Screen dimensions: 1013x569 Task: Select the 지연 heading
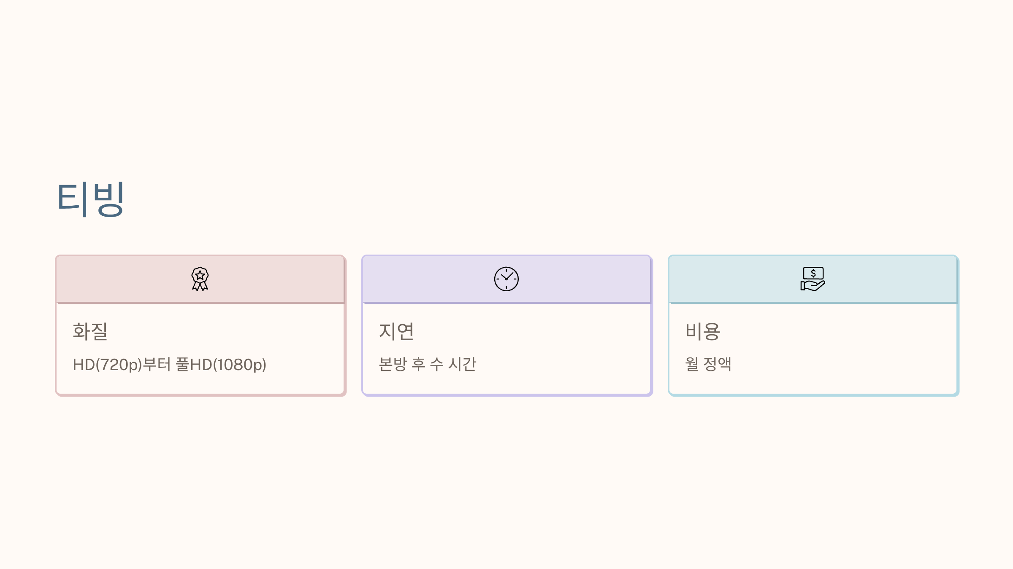pyautogui.click(x=396, y=331)
